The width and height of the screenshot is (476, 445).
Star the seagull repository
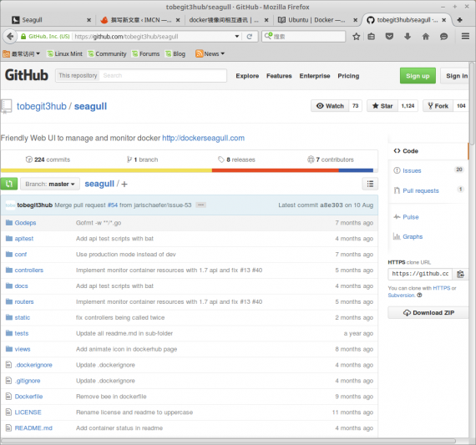click(382, 106)
